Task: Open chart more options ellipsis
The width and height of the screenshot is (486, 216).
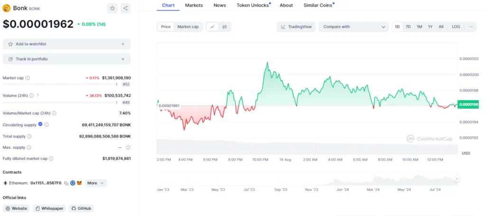Action: pos(471,27)
